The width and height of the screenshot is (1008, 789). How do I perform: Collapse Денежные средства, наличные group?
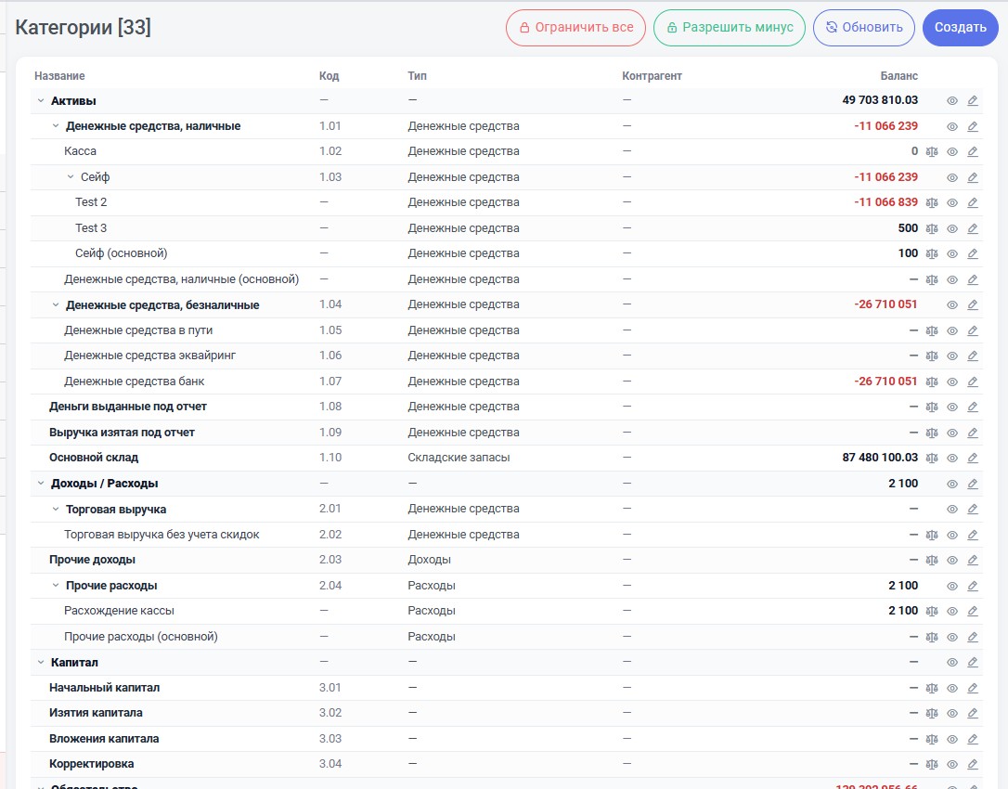pyautogui.click(x=56, y=126)
